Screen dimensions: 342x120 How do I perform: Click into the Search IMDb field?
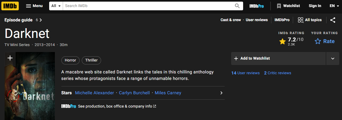pos(148,6)
